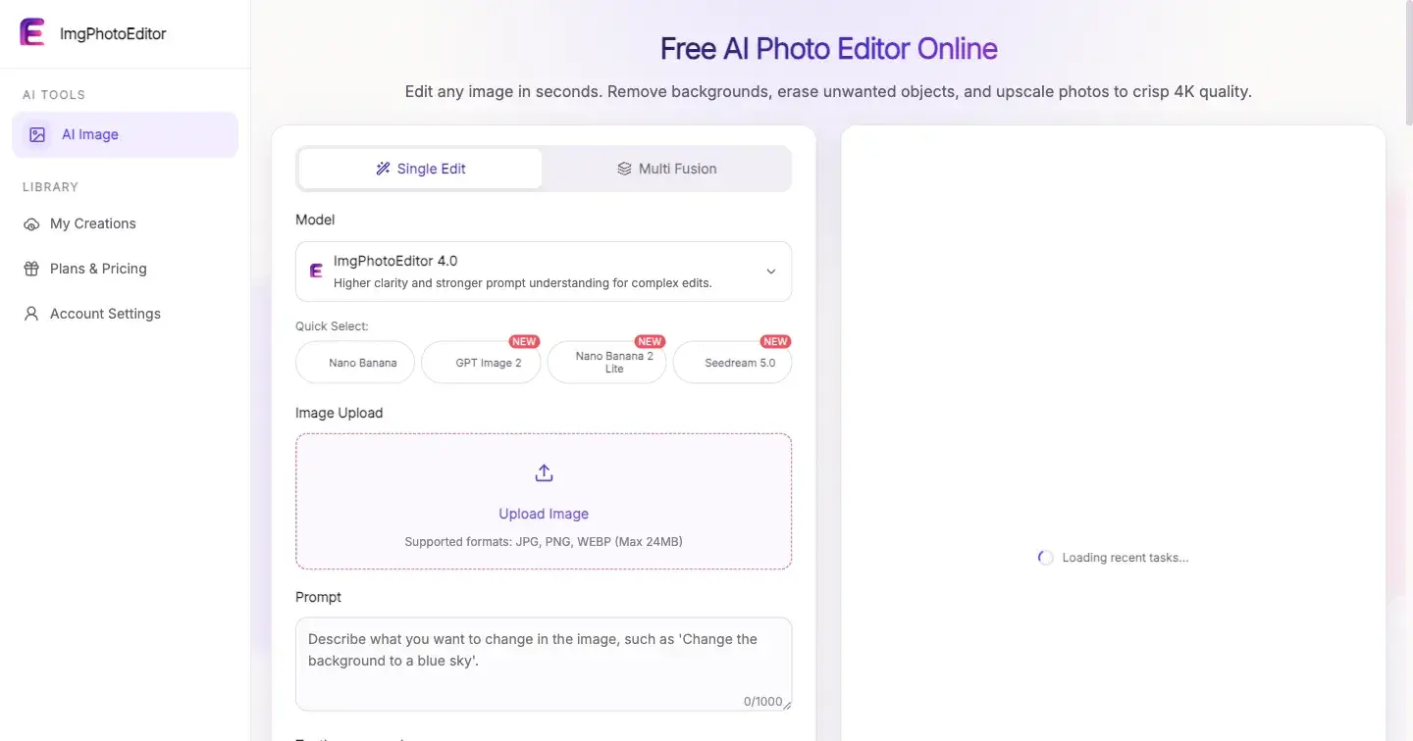The image size is (1413, 741).
Task: Click the magic wand icon in Single Edit
Action: (384, 169)
